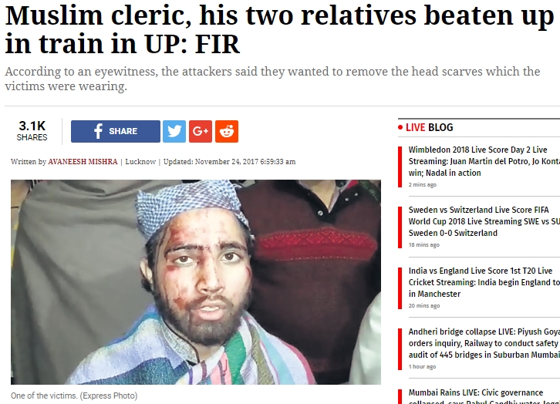Click the LIVE BLOG section heading

(x=430, y=127)
